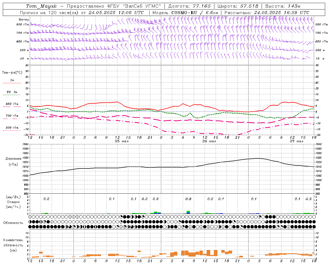The width and height of the screenshot is (329, 263).
Task: Click the "0.8" three-hour precipitation value
Action: 188,199
